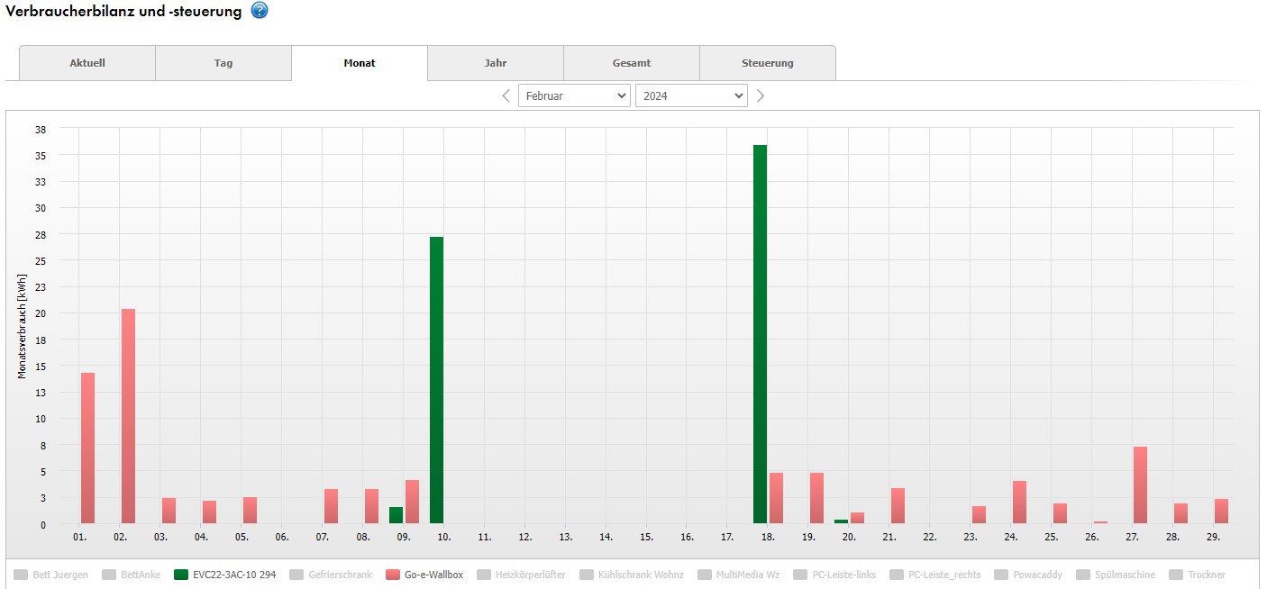1267x589 pixels.
Task: Select the red bar on day 21
Action: tap(898, 506)
